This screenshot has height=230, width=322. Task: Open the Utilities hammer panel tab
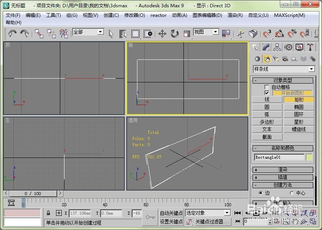tap(310, 48)
